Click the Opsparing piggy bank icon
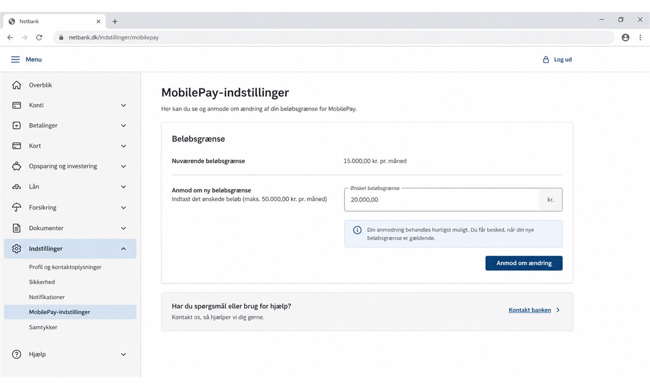 pyautogui.click(x=17, y=166)
